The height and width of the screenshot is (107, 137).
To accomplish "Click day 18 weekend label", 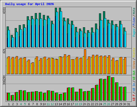I will click(x=76, y=104).
